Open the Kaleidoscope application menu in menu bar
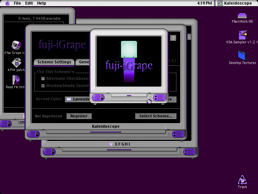 [235, 3]
